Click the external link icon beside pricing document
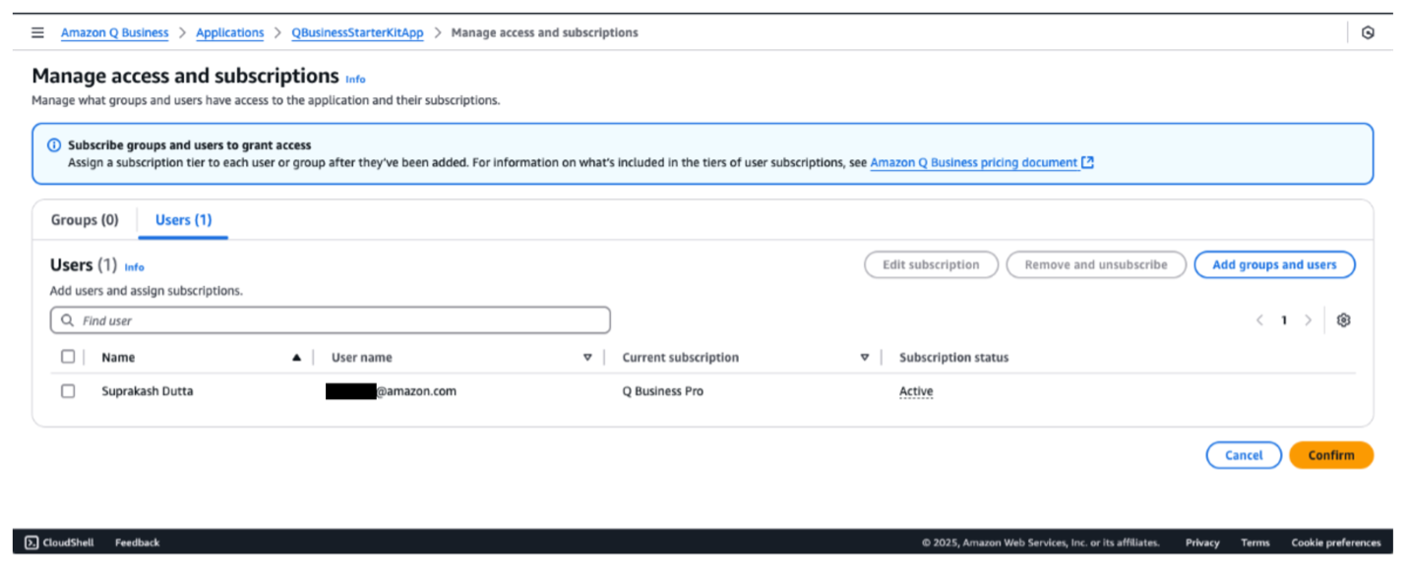This screenshot has width=1407, height=570. 1086,162
